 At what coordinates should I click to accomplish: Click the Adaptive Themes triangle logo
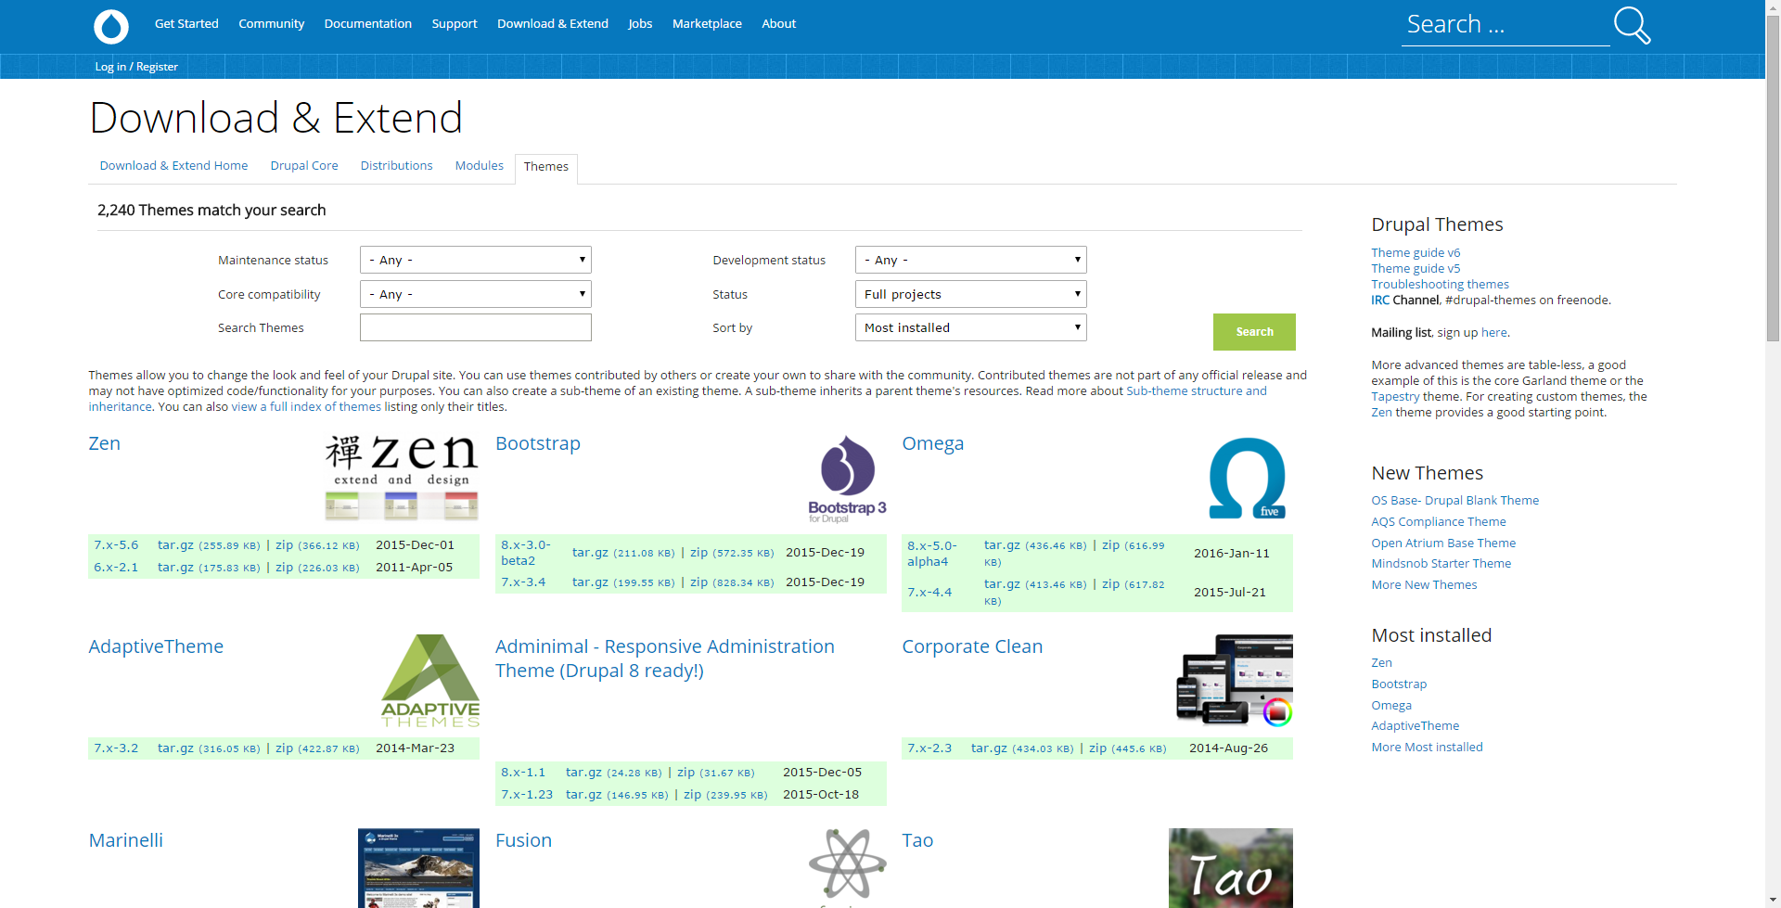429,680
